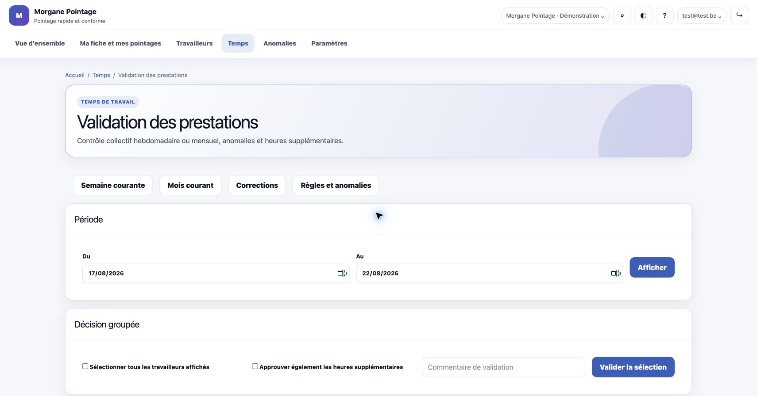
Task: Expand the Morgane Pointage · Démonstration dropdown
Action: click(555, 15)
